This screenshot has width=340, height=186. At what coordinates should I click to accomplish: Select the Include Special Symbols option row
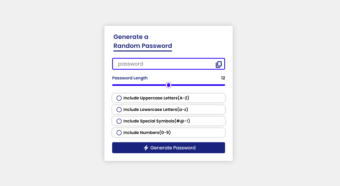pos(168,121)
